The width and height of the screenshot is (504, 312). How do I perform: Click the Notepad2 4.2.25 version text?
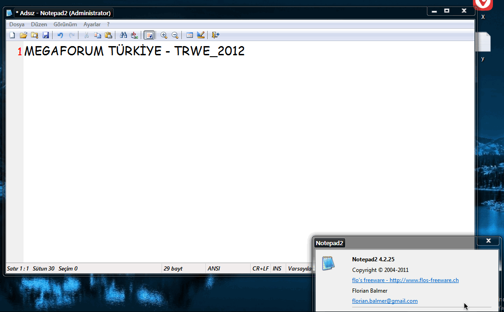point(373,259)
